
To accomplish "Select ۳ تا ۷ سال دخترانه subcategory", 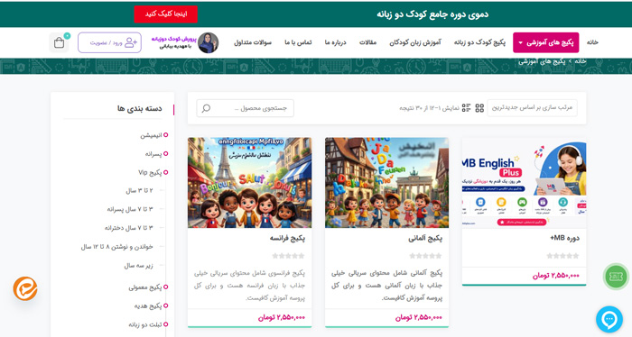I will [128, 228].
